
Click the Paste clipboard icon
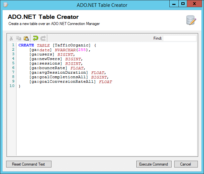coord(26,38)
